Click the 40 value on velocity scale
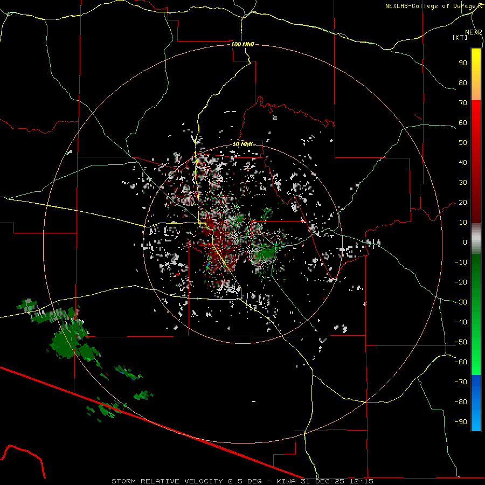 coord(463,162)
